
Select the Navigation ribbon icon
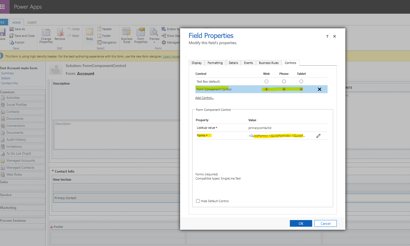(x=99, y=42)
